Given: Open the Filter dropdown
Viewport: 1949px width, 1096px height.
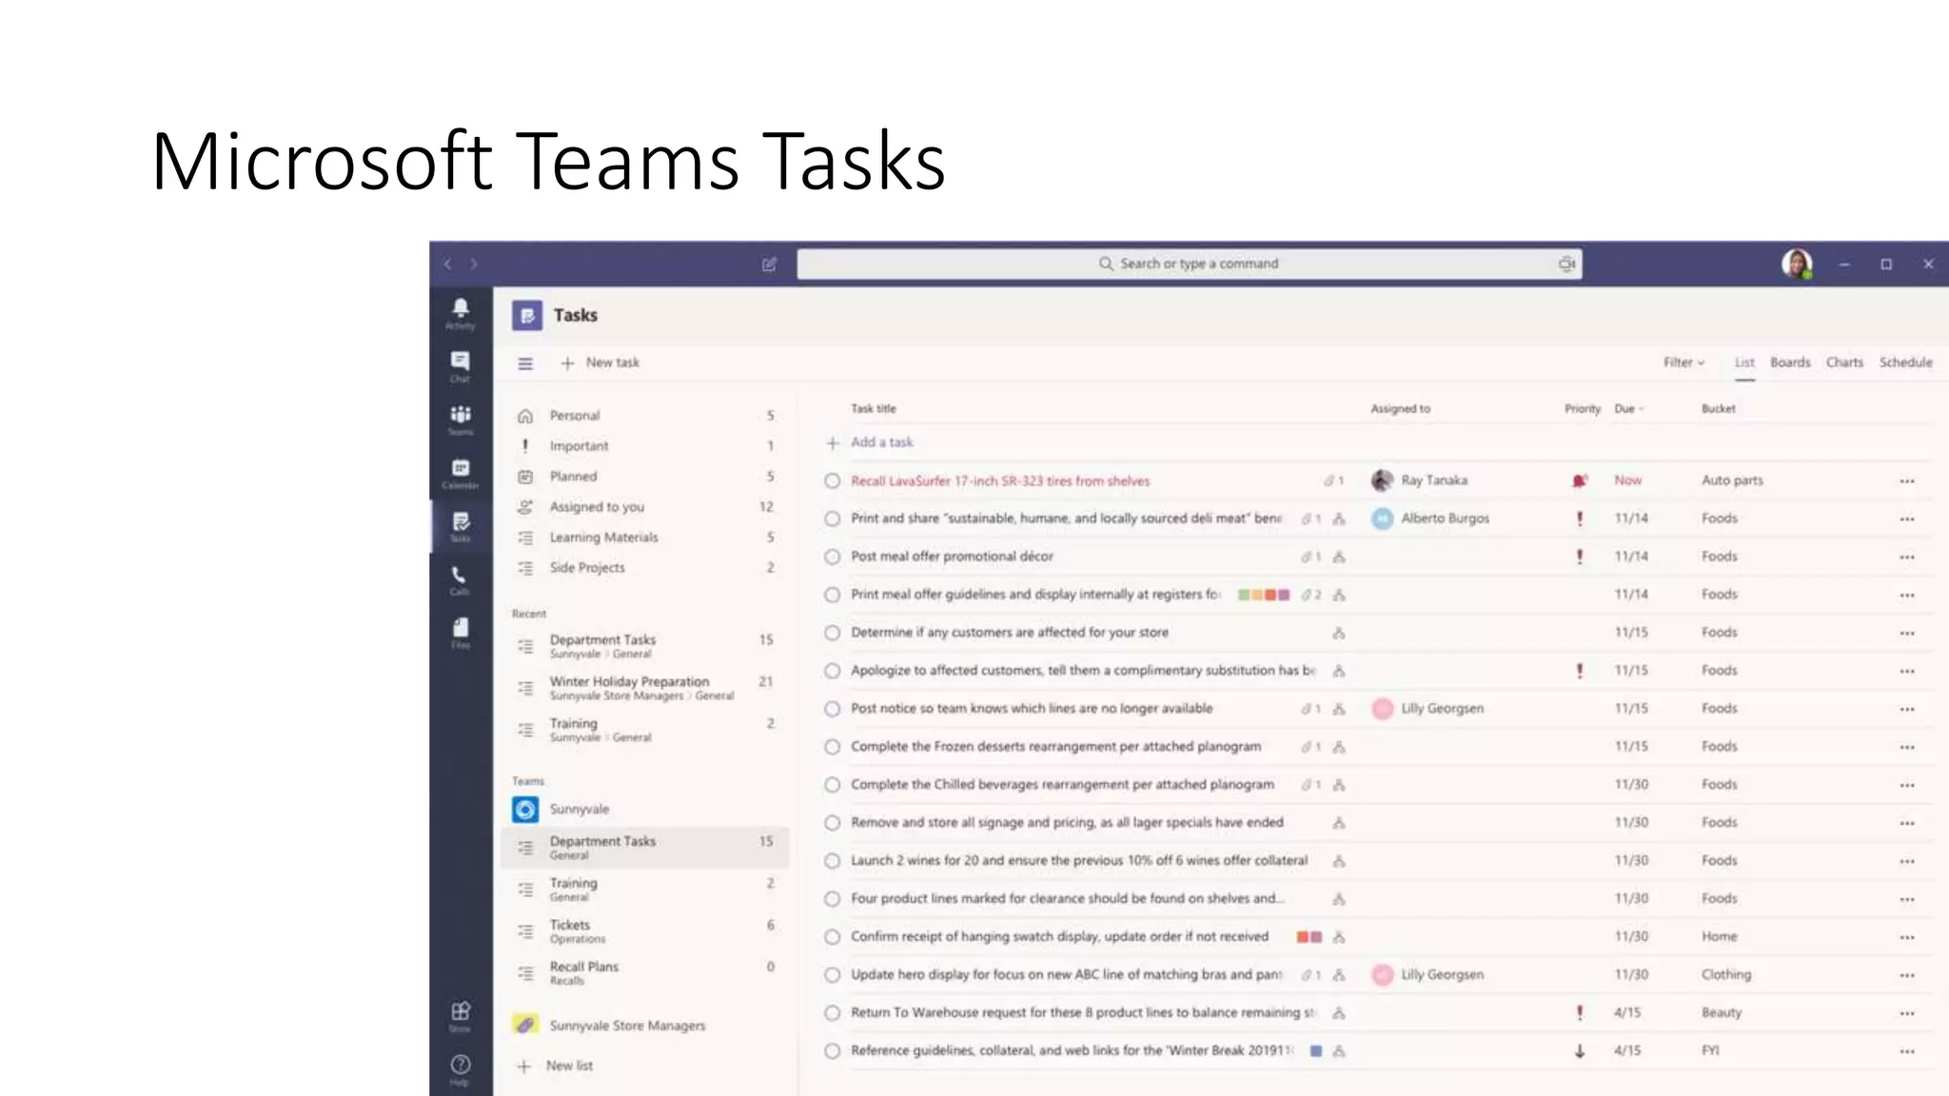Looking at the screenshot, I should click(x=1683, y=362).
